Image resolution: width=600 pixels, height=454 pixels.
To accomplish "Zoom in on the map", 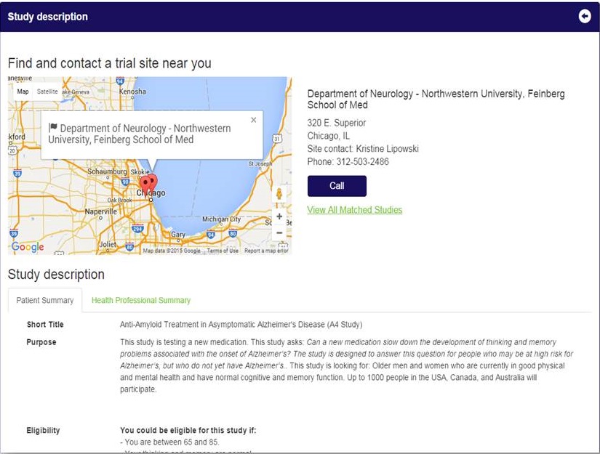I will pyautogui.click(x=279, y=216).
